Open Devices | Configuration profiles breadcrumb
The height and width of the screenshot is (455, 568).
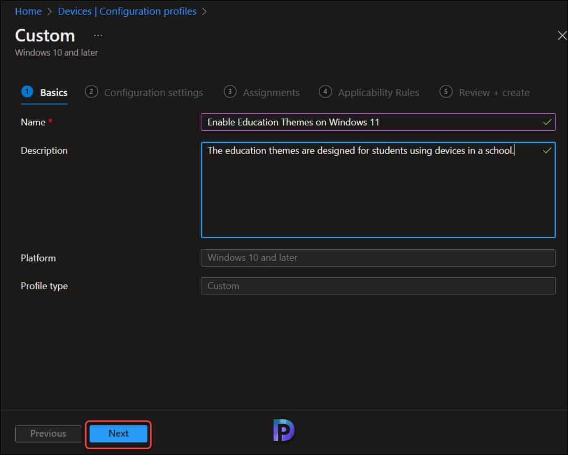pos(127,11)
